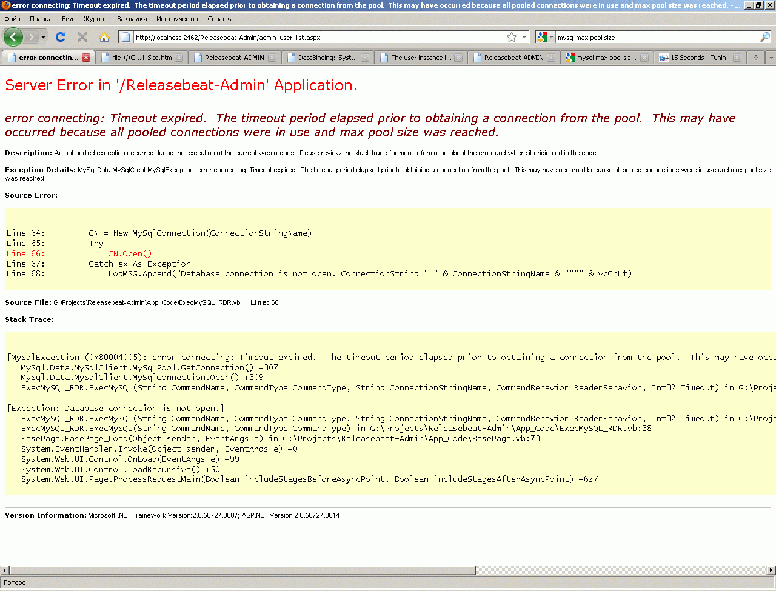Restore down the Firefox window
Image resolution: width=776 pixels, height=591 pixels.
pyautogui.click(x=758, y=5)
